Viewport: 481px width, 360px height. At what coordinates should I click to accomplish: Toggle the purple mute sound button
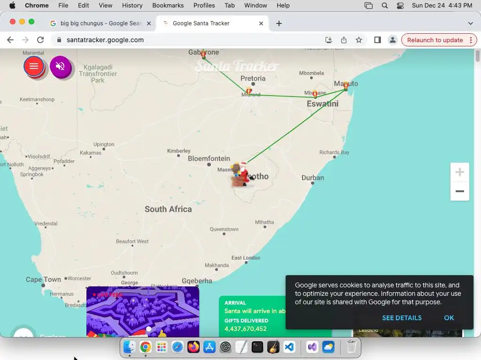(61, 67)
